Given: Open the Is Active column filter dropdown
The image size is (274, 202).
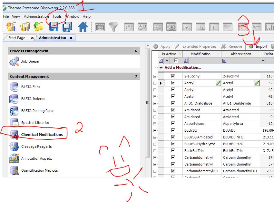Looking at the screenshot, I should (180, 54).
